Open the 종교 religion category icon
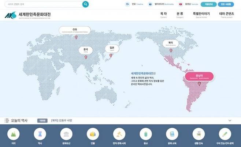This screenshot has width=241, height=147. coord(146,134)
